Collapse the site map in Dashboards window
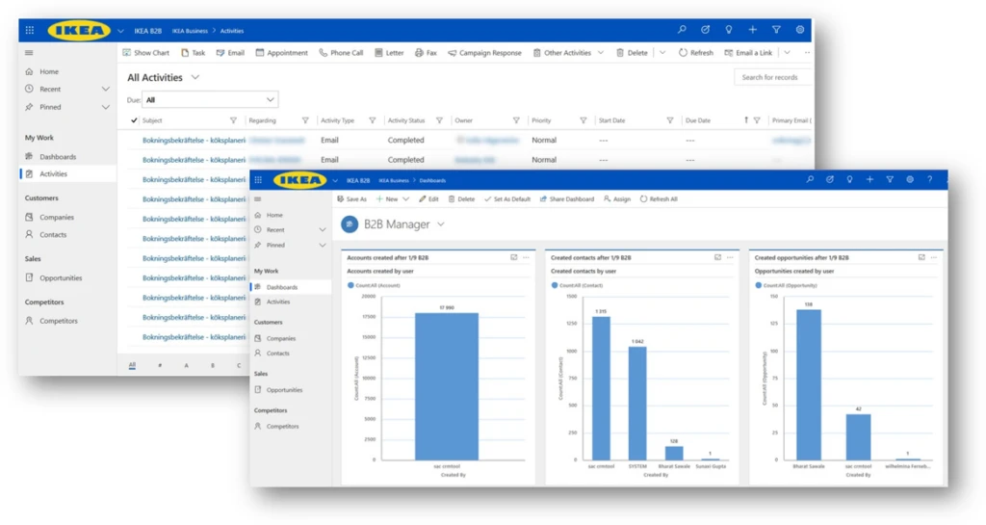 point(258,198)
